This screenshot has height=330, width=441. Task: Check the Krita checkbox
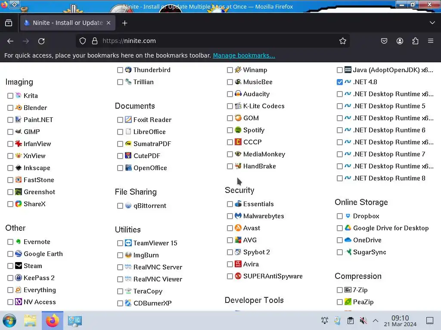[10, 96]
